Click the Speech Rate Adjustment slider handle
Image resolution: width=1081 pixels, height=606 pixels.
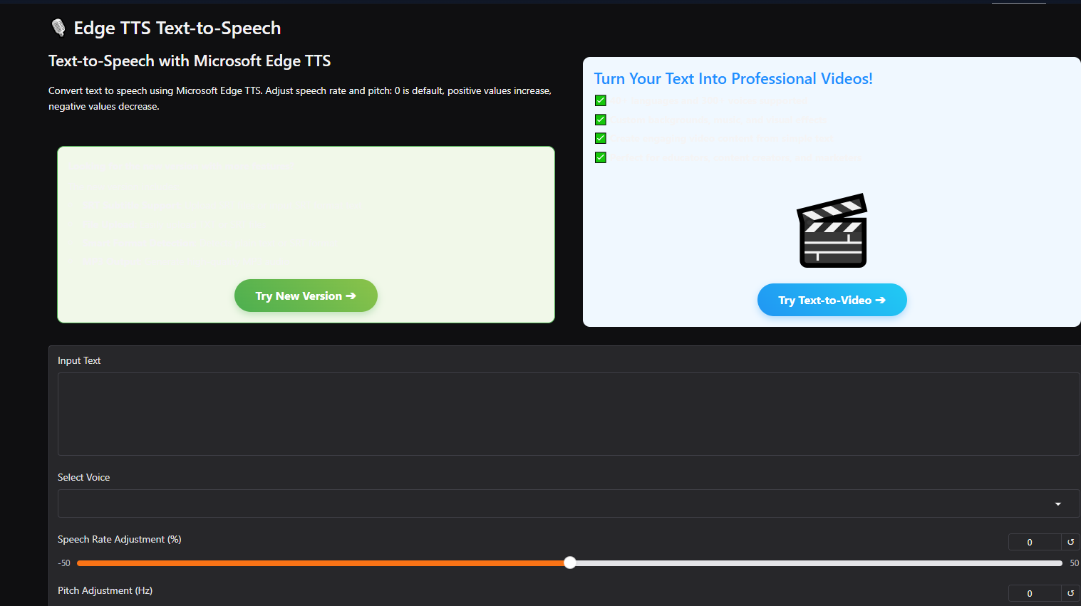point(570,563)
